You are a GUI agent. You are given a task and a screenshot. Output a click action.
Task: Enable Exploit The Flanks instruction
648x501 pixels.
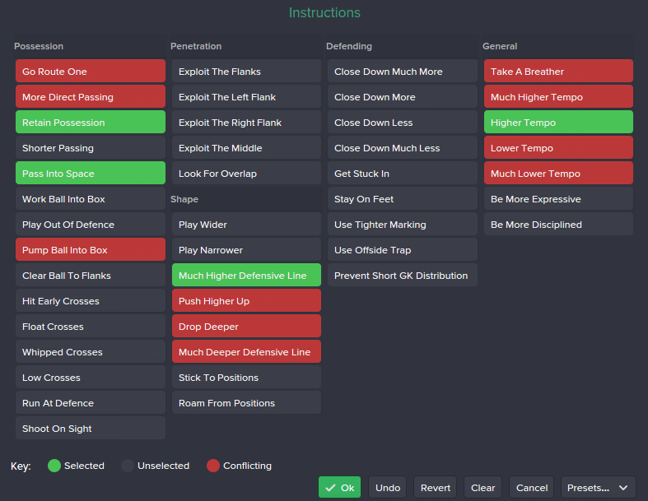(246, 71)
